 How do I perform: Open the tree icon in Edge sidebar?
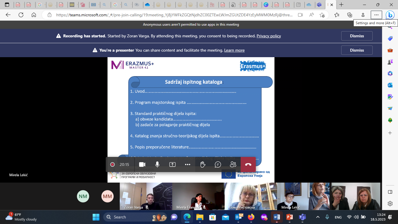tap(390, 120)
